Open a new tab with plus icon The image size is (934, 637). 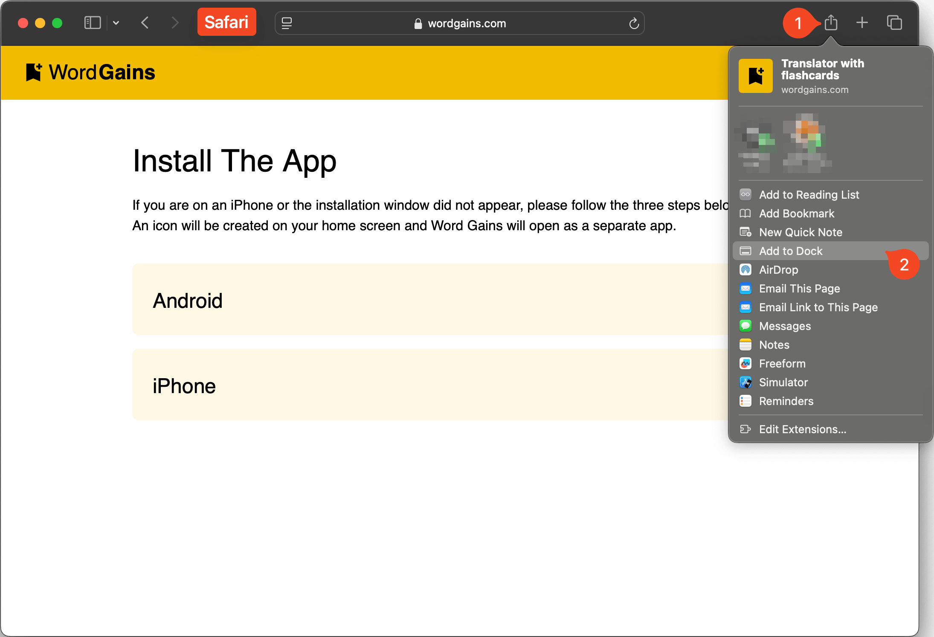pyautogui.click(x=862, y=23)
